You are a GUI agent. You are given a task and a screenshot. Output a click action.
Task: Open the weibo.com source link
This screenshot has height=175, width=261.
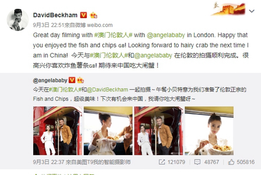(100, 25)
